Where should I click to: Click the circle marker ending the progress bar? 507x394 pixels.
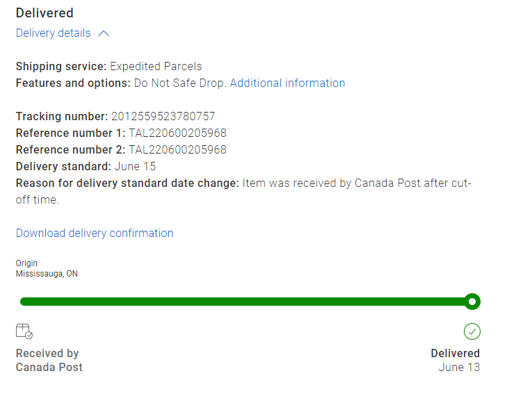coord(472,302)
